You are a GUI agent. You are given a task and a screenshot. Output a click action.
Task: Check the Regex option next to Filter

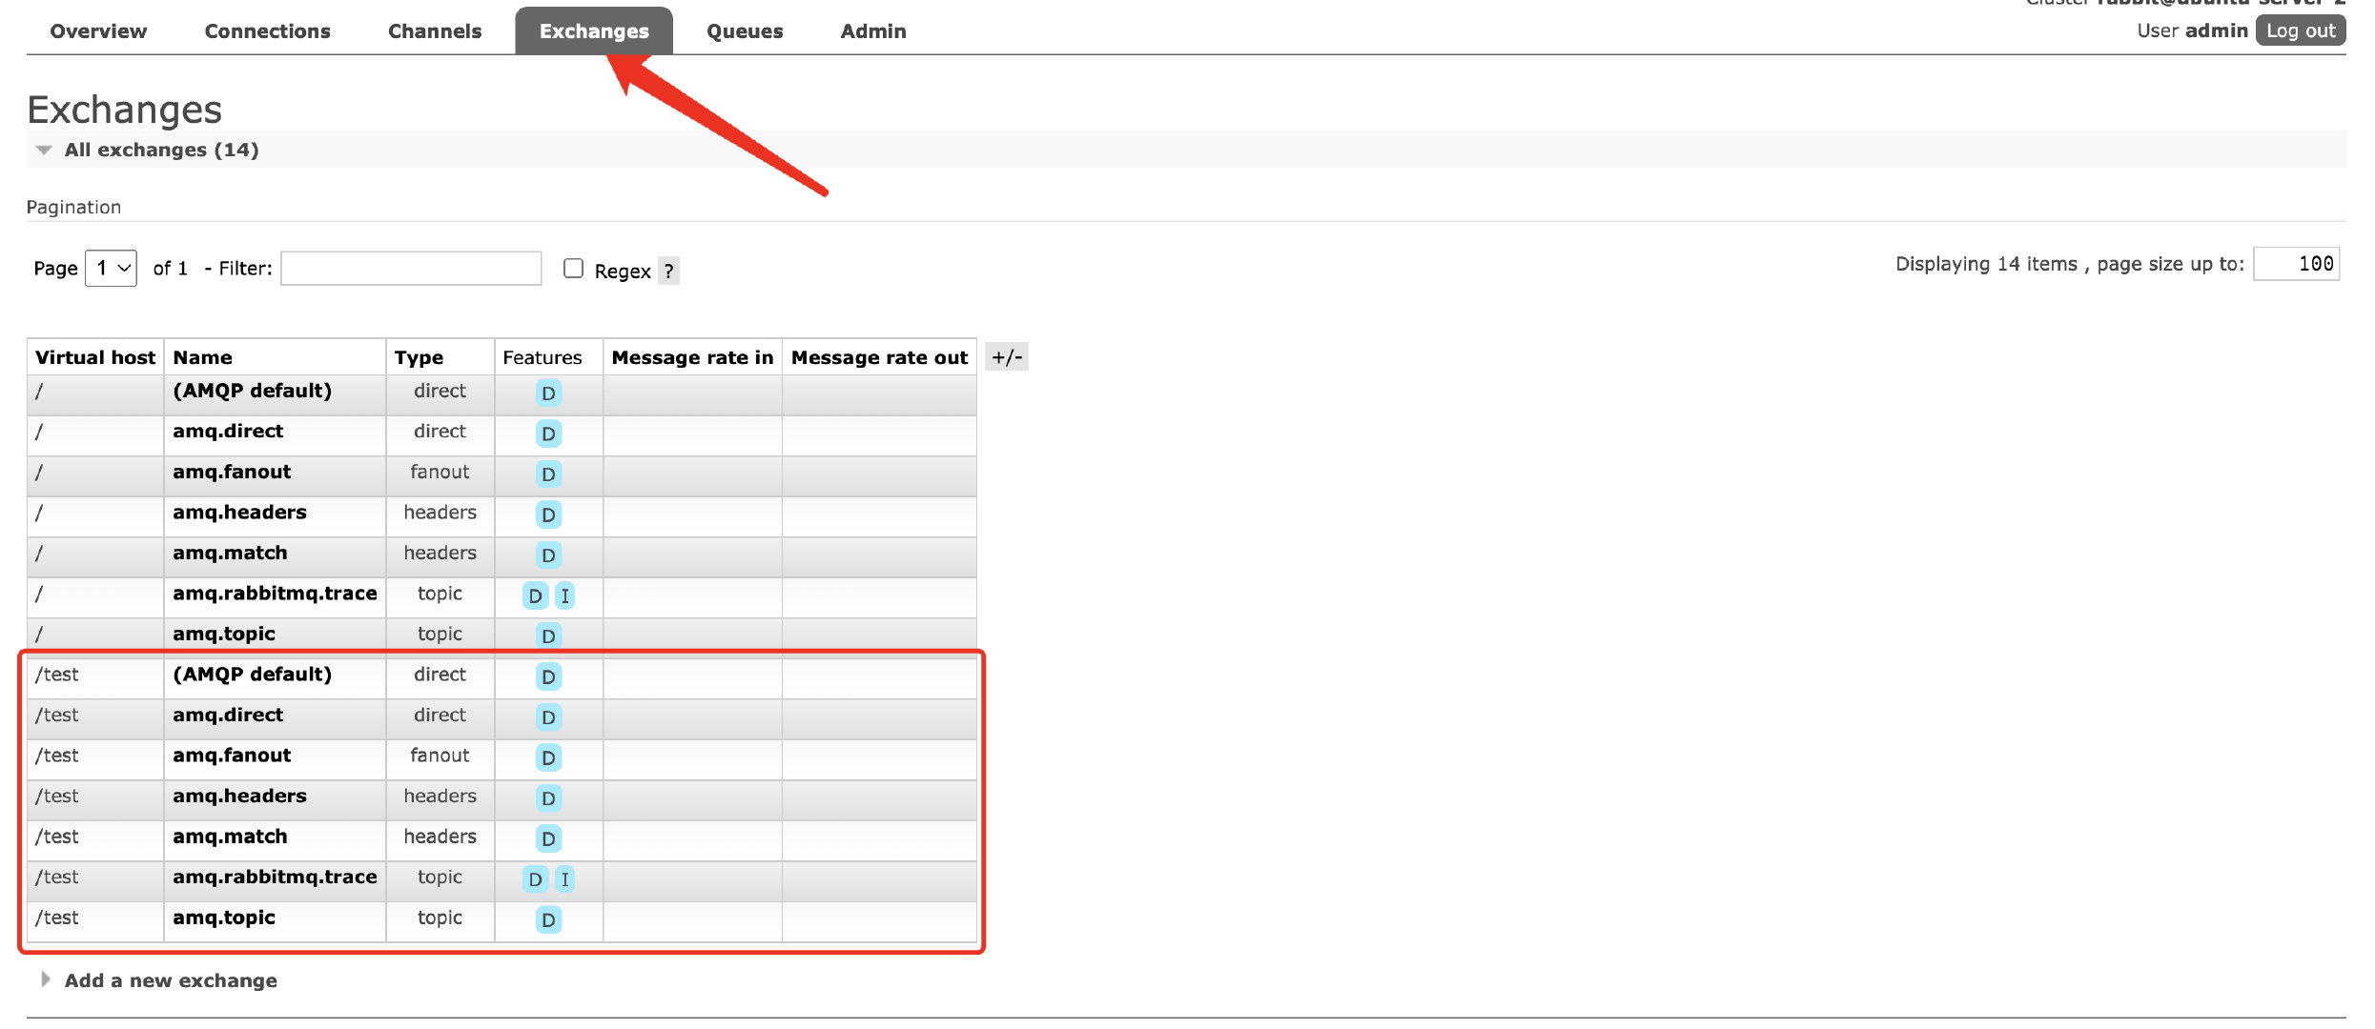pos(572,270)
